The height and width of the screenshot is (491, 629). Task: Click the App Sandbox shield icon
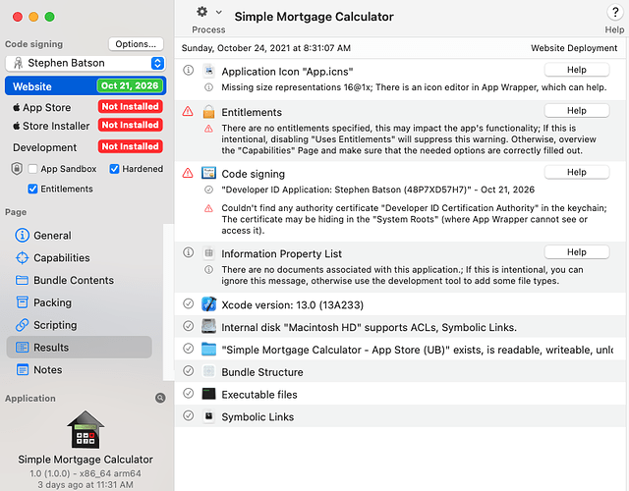17,169
